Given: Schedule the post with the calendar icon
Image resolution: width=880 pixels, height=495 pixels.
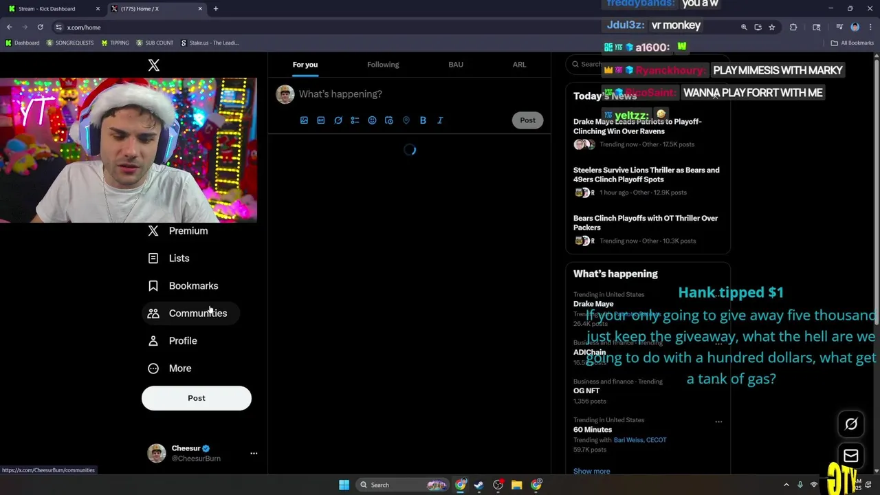Looking at the screenshot, I should (389, 120).
